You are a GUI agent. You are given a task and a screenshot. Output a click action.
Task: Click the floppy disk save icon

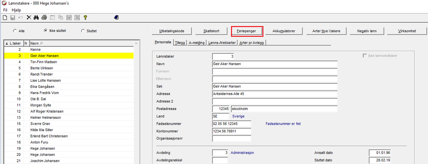(x=12, y=17)
